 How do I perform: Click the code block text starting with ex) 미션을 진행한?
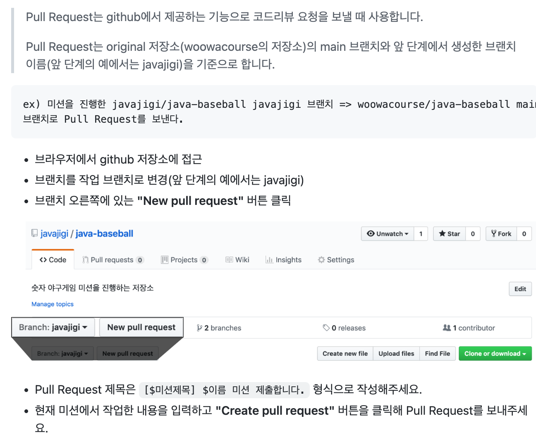pyautogui.click(x=280, y=112)
